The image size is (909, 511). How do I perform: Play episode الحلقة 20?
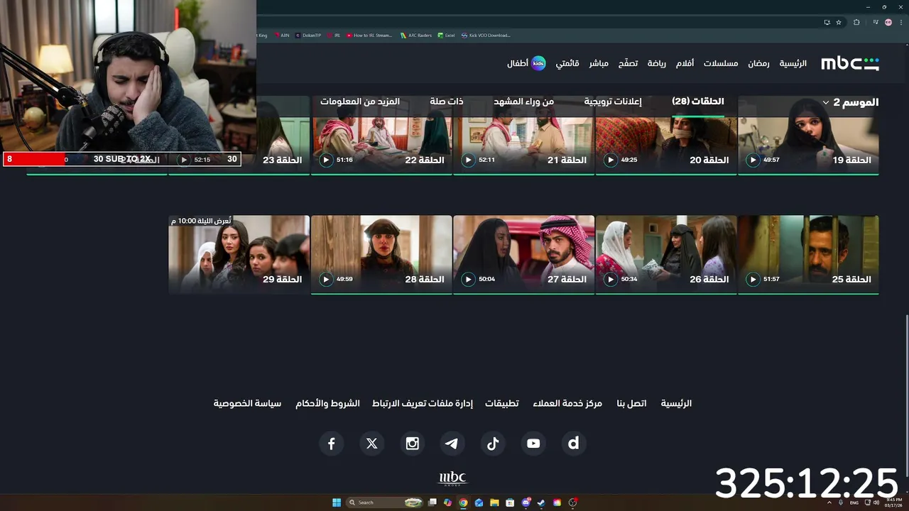[x=611, y=160]
